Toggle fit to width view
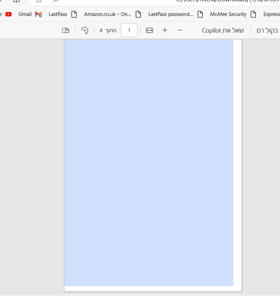The image size is (280, 296). pos(149,30)
